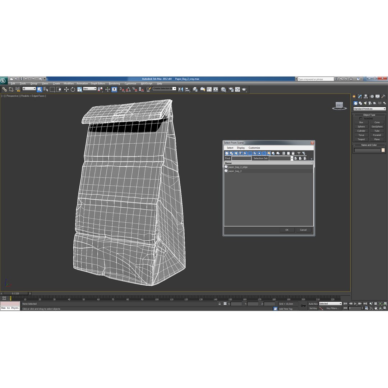Click Cancel in Select From Scene

[303, 230]
